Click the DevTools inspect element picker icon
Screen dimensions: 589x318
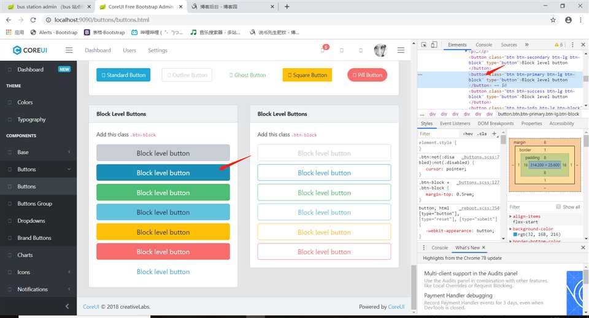(424, 45)
